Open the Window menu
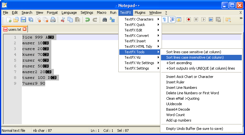245x135 pixels. (x=155, y=13)
